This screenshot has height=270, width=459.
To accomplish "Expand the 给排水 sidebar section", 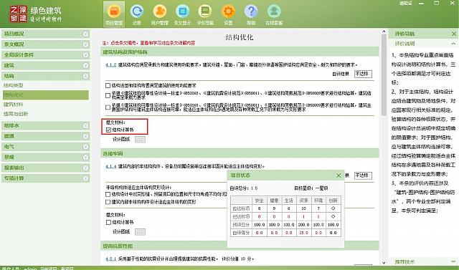I will 85,125.
